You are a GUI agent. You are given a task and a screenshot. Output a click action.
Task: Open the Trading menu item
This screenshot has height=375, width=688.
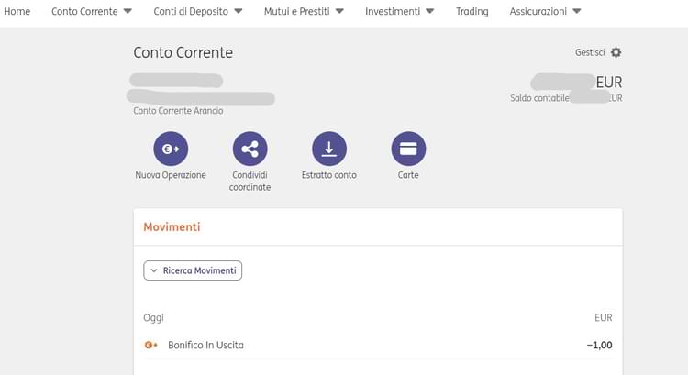tap(472, 11)
